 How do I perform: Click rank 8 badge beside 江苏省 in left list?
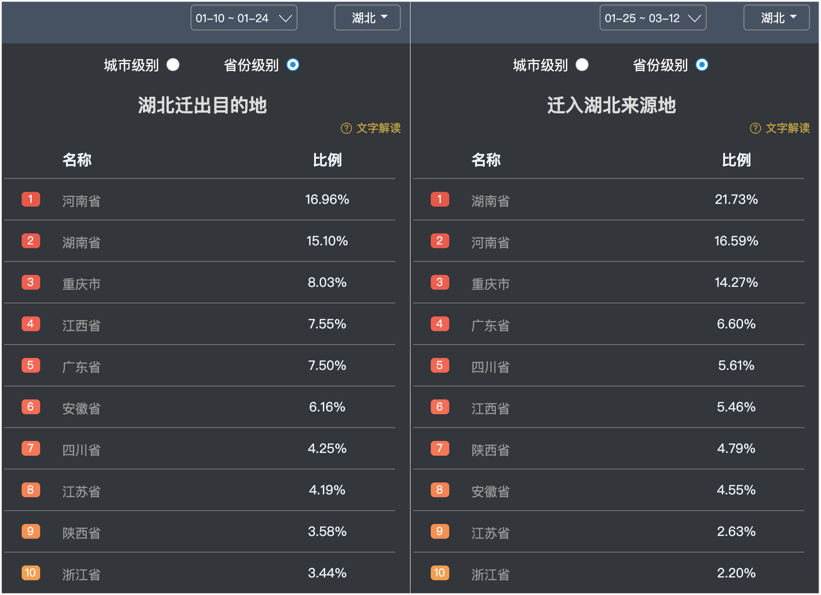31,490
